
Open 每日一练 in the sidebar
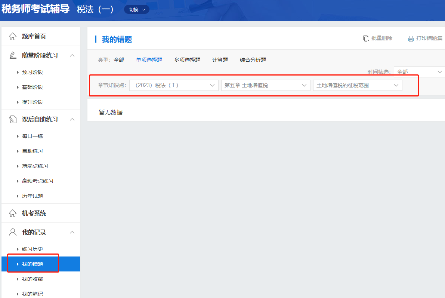(x=33, y=136)
